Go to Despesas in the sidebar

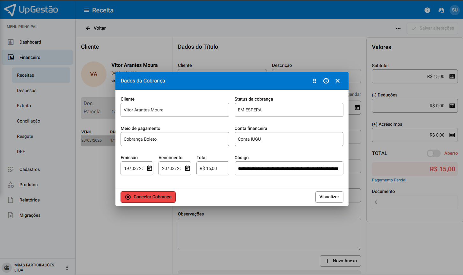click(x=26, y=90)
